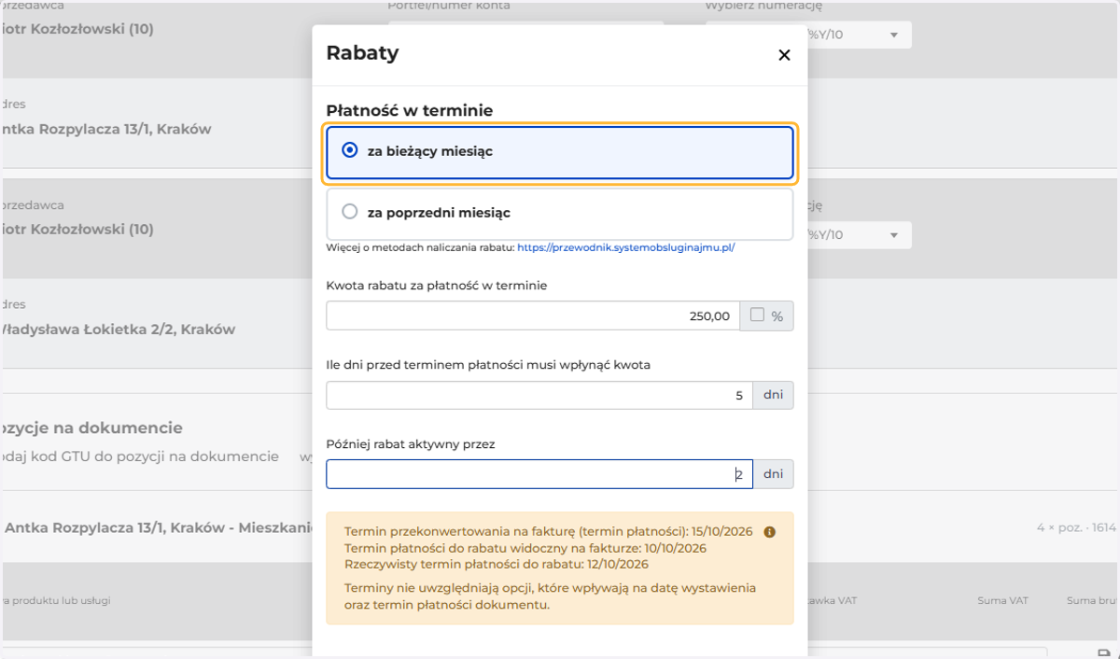
Task: Click 'Termin płatności do rabatu widoczny na fakturze' line
Action: coord(525,548)
